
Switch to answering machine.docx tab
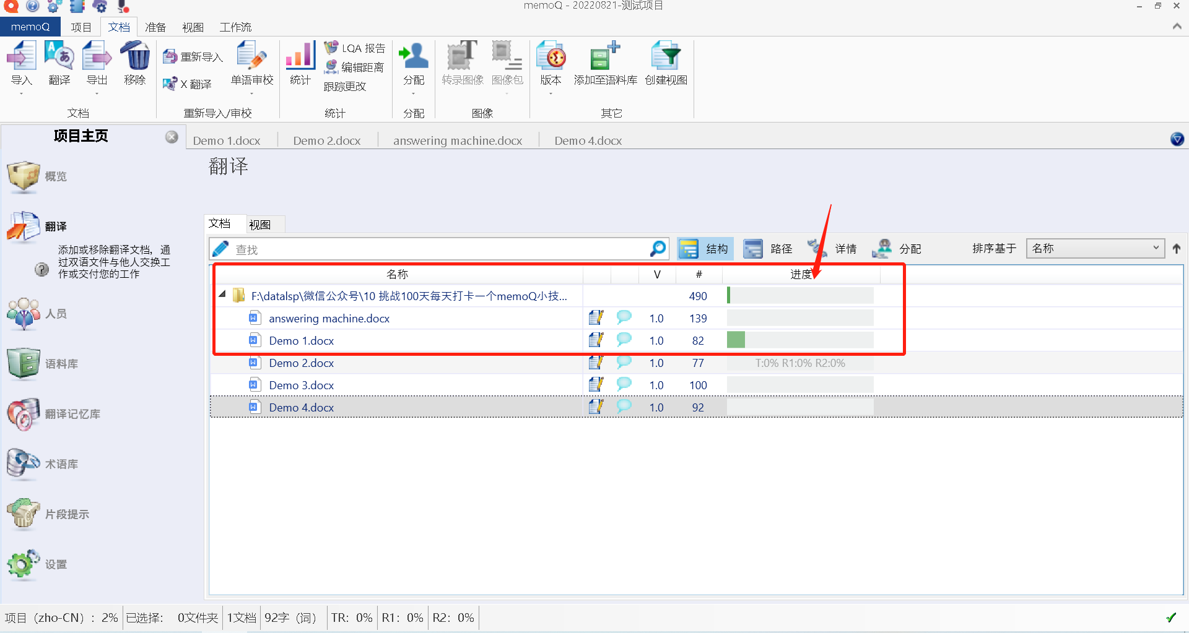(x=458, y=140)
